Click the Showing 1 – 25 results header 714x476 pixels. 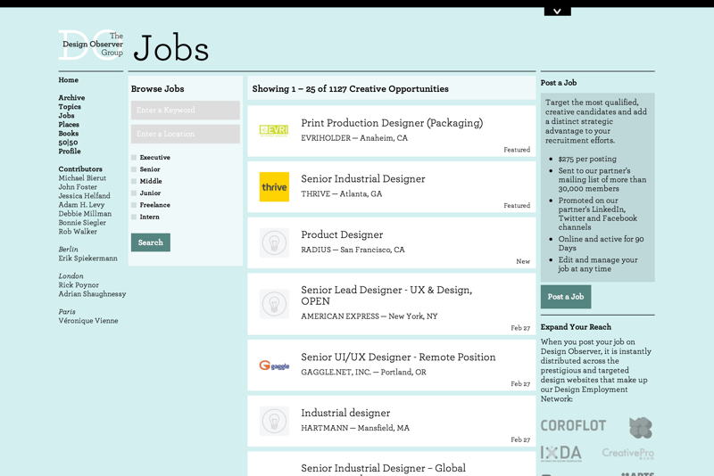coord(350,88)
